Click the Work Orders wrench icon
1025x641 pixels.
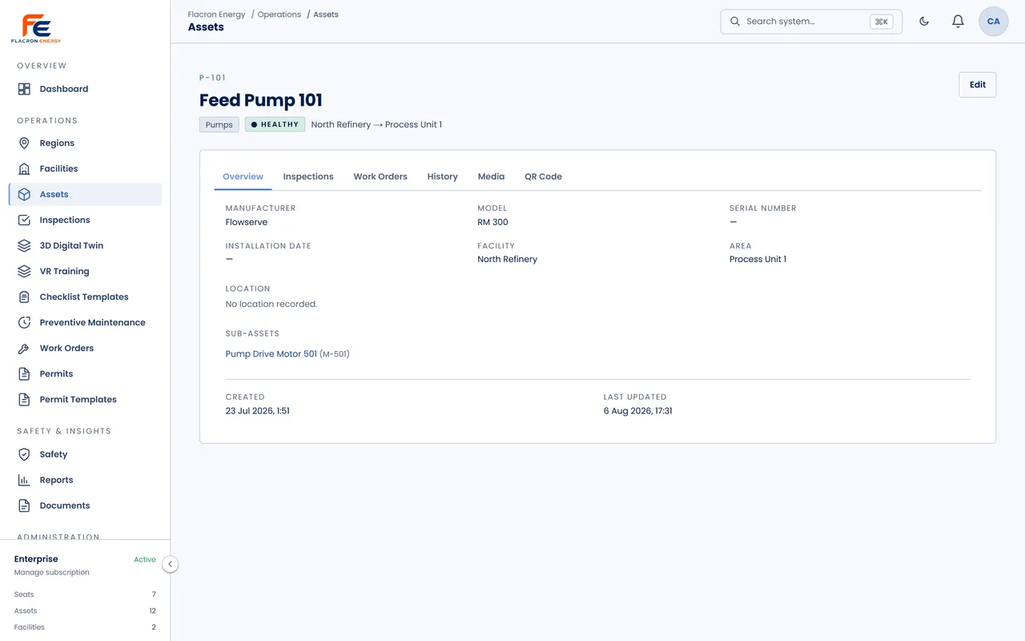point(24,349)
